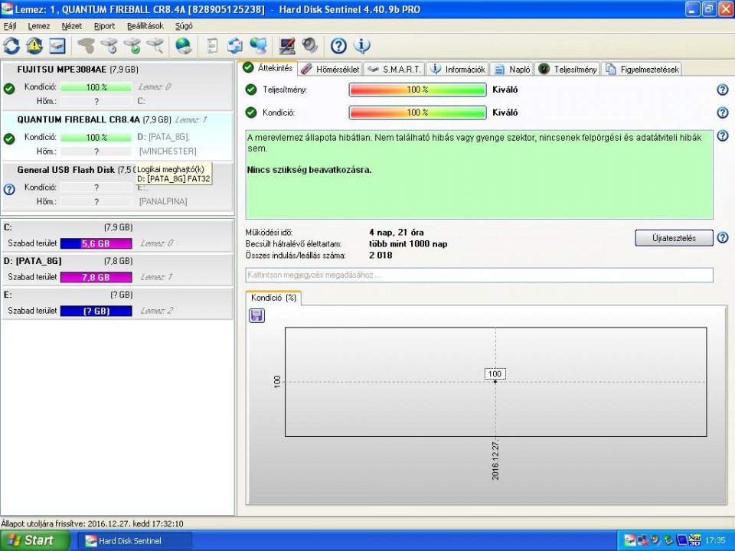Open the Lemez menu
Viewport: 735px width, 551px height.
[x=39, y=26]
